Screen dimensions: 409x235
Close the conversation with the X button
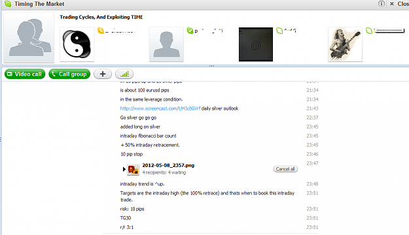(392, 4)
